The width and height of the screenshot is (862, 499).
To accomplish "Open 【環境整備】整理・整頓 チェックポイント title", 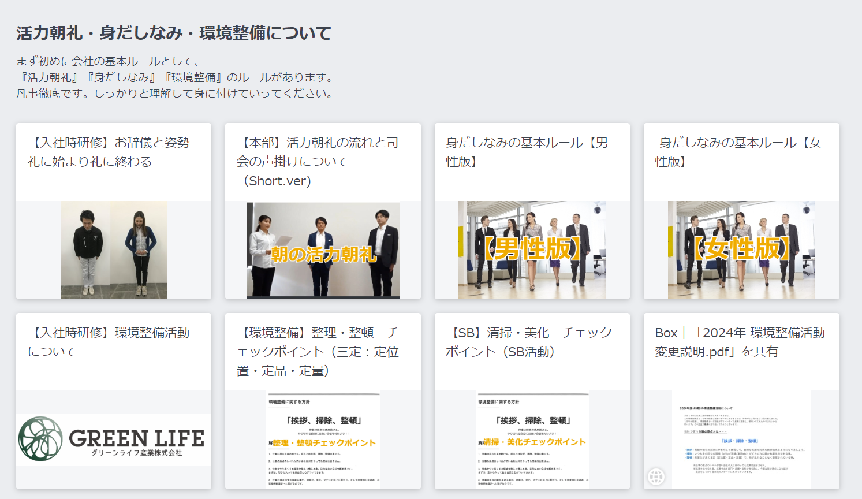I will [318, 351].
